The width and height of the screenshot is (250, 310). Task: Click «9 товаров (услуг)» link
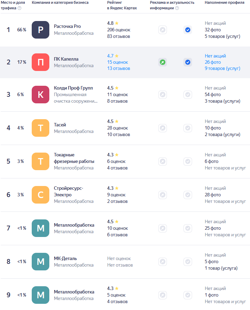222,69
